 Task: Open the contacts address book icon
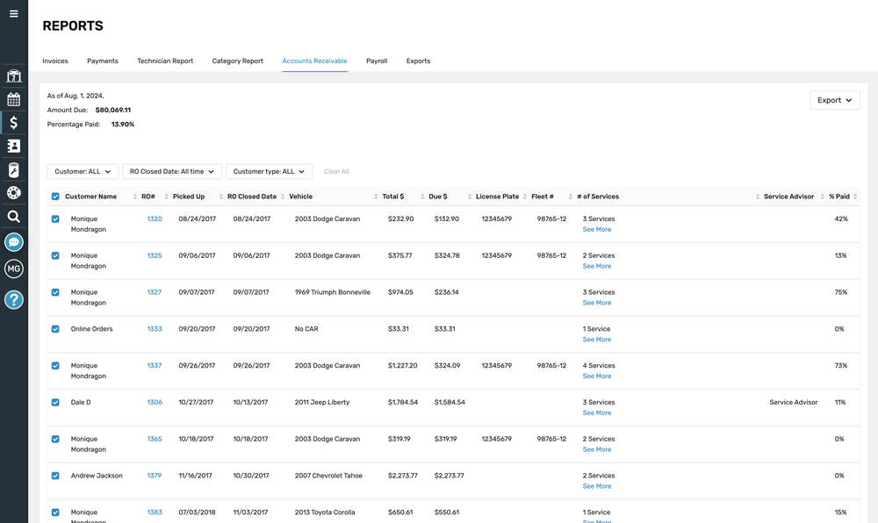(14, 146)
